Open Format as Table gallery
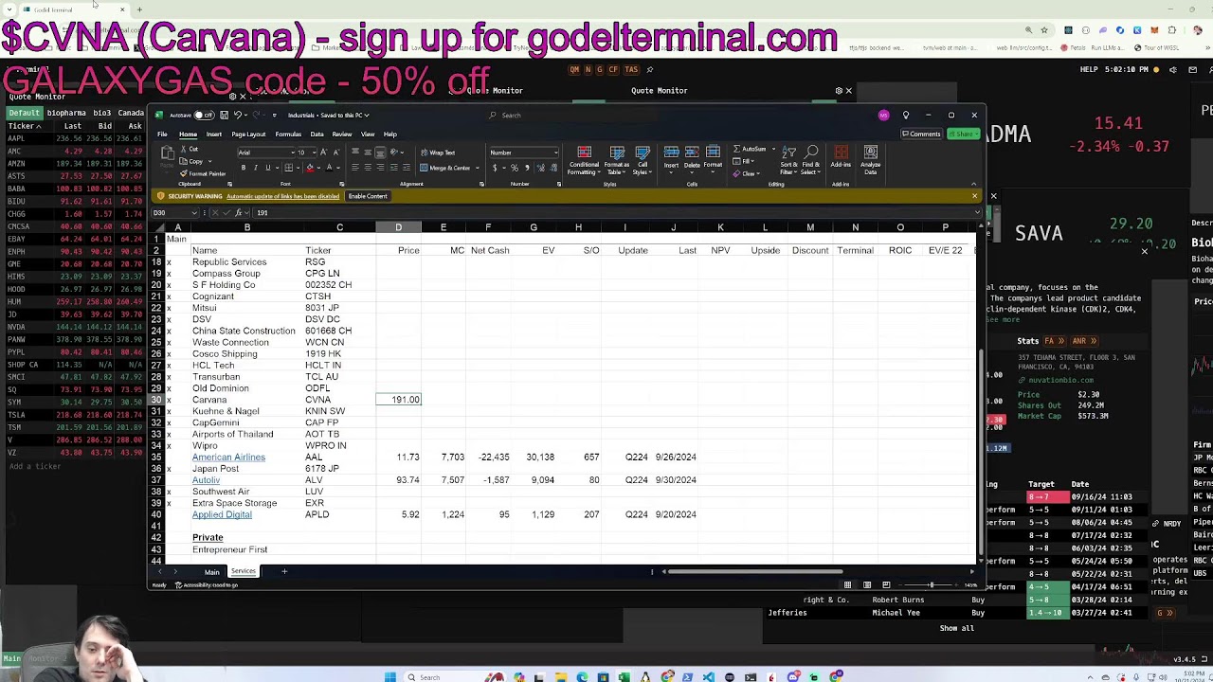Image resolution: width=1213 pixels, height=682 pixels. click(x=617, y=160)
